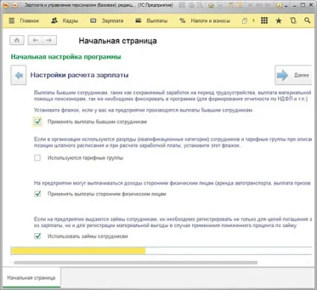Viewport: 317px width, 290px height.
Task: Open the calendar icon in title bar
Action: (240, 5)
